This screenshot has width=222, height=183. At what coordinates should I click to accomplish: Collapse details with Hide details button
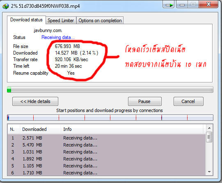[x=35, y=101]
